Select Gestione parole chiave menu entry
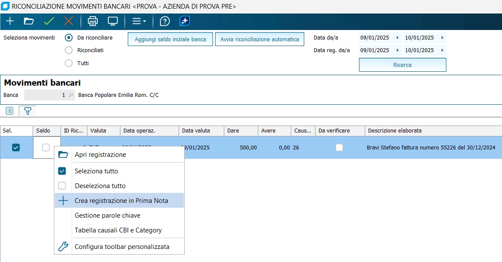Image resolution: width=502 pixels, height=262 pixels. (107, 216)
